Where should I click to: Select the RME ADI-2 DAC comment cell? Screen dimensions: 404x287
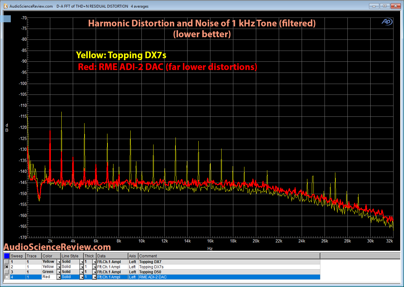pos(229,277)
